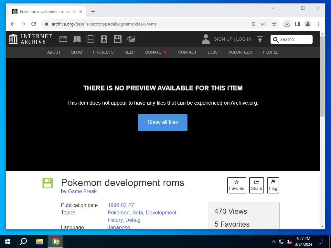Image resolution: width=331 pixels, height=248 pixels.
Task: Close the Pokemon development roms tab
Action: point(80,12)
